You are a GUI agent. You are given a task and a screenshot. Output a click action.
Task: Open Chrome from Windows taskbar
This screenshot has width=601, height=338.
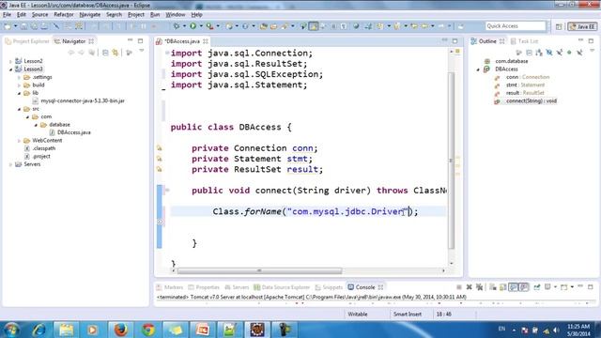point(148,330)
